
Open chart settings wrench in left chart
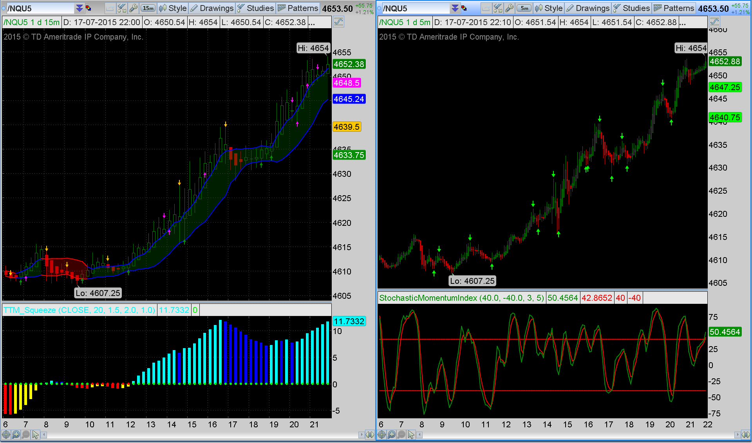tap(134, 8)
